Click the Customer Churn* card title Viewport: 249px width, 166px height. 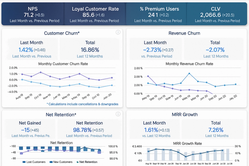click(62, 33)
